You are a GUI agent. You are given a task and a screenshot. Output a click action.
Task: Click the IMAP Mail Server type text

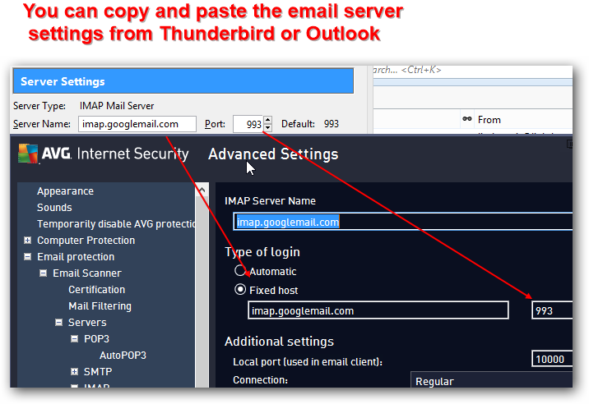(117, 106)
